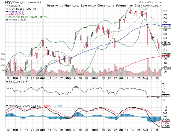Viewport: 172px width, 132px height.
Task: Click the 'FISV (Daily) 102.78' legend
Action: click(21, 9)
